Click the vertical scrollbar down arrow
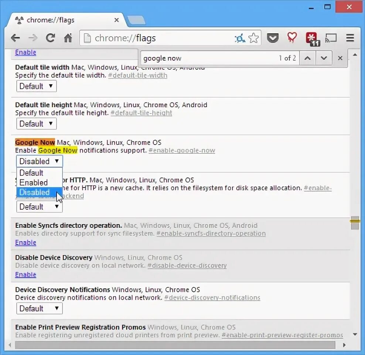Screen dimensions: 365x355 click(x=355, y=335)
